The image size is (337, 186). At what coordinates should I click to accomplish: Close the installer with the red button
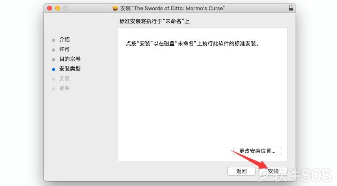click(50, 8)
